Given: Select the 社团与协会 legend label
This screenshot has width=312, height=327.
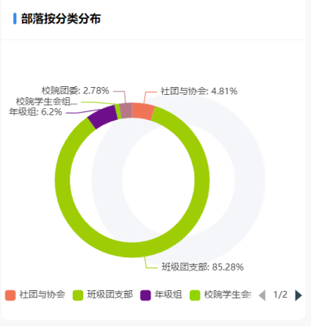Looking at the screenshot, I should coord(42,295).
